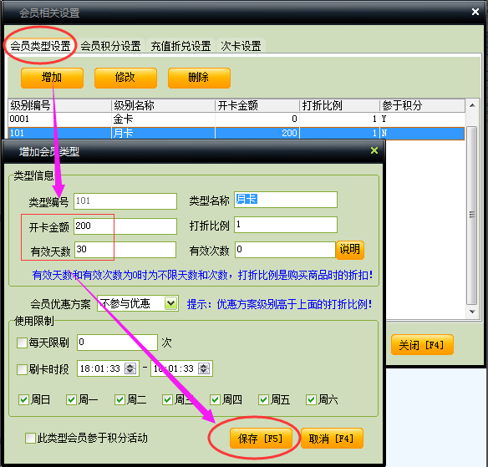Uncheck the 周六 checkbox
This screenshot has height=467, width=488.
[311, 400]
